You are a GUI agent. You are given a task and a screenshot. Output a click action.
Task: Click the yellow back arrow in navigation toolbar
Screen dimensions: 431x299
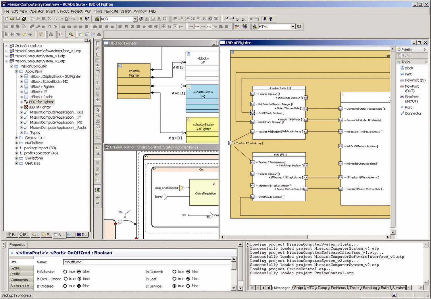coord(24,34)
